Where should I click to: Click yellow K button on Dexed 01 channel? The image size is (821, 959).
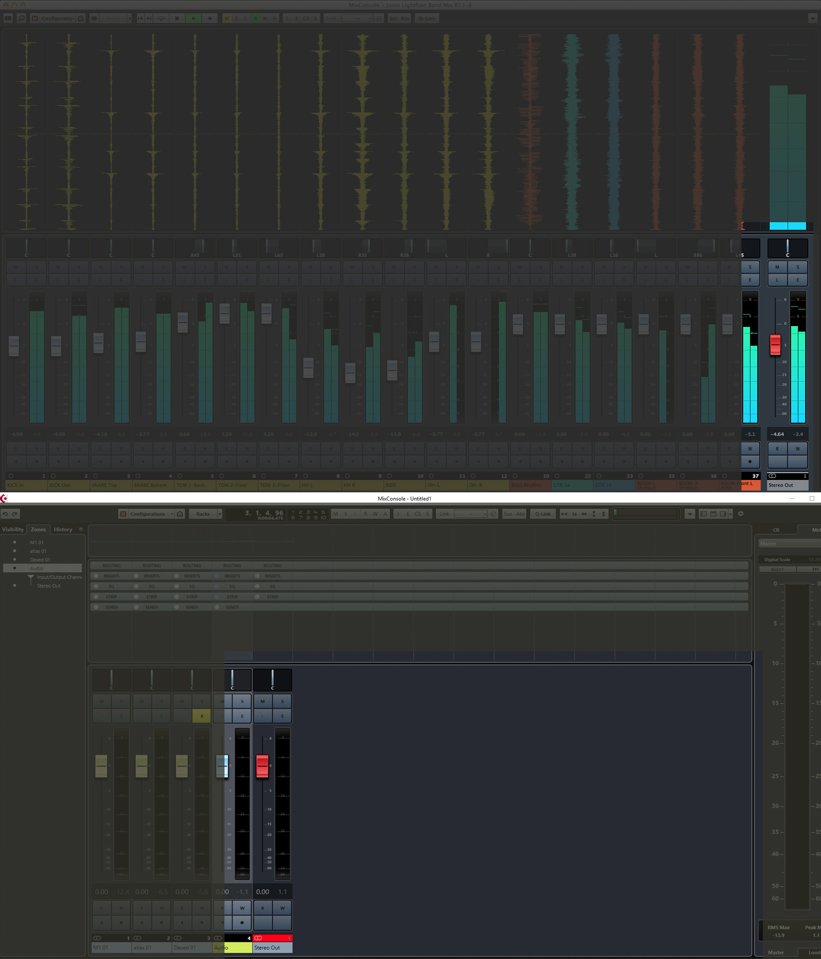(202, 717)
